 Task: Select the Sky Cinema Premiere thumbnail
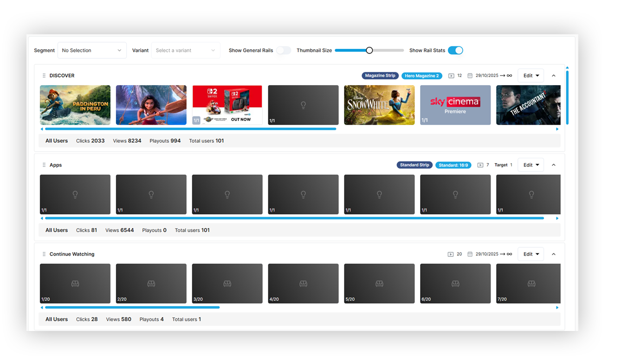pyautogui.click(x=455, y=105)
